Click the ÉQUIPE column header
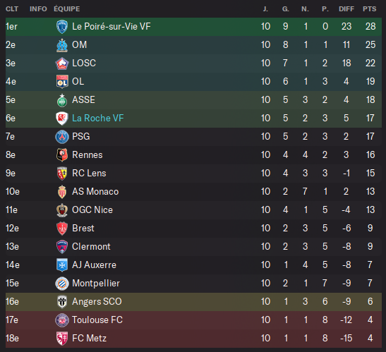Viewport: 386px width, 352px height. tap(67, 9)
